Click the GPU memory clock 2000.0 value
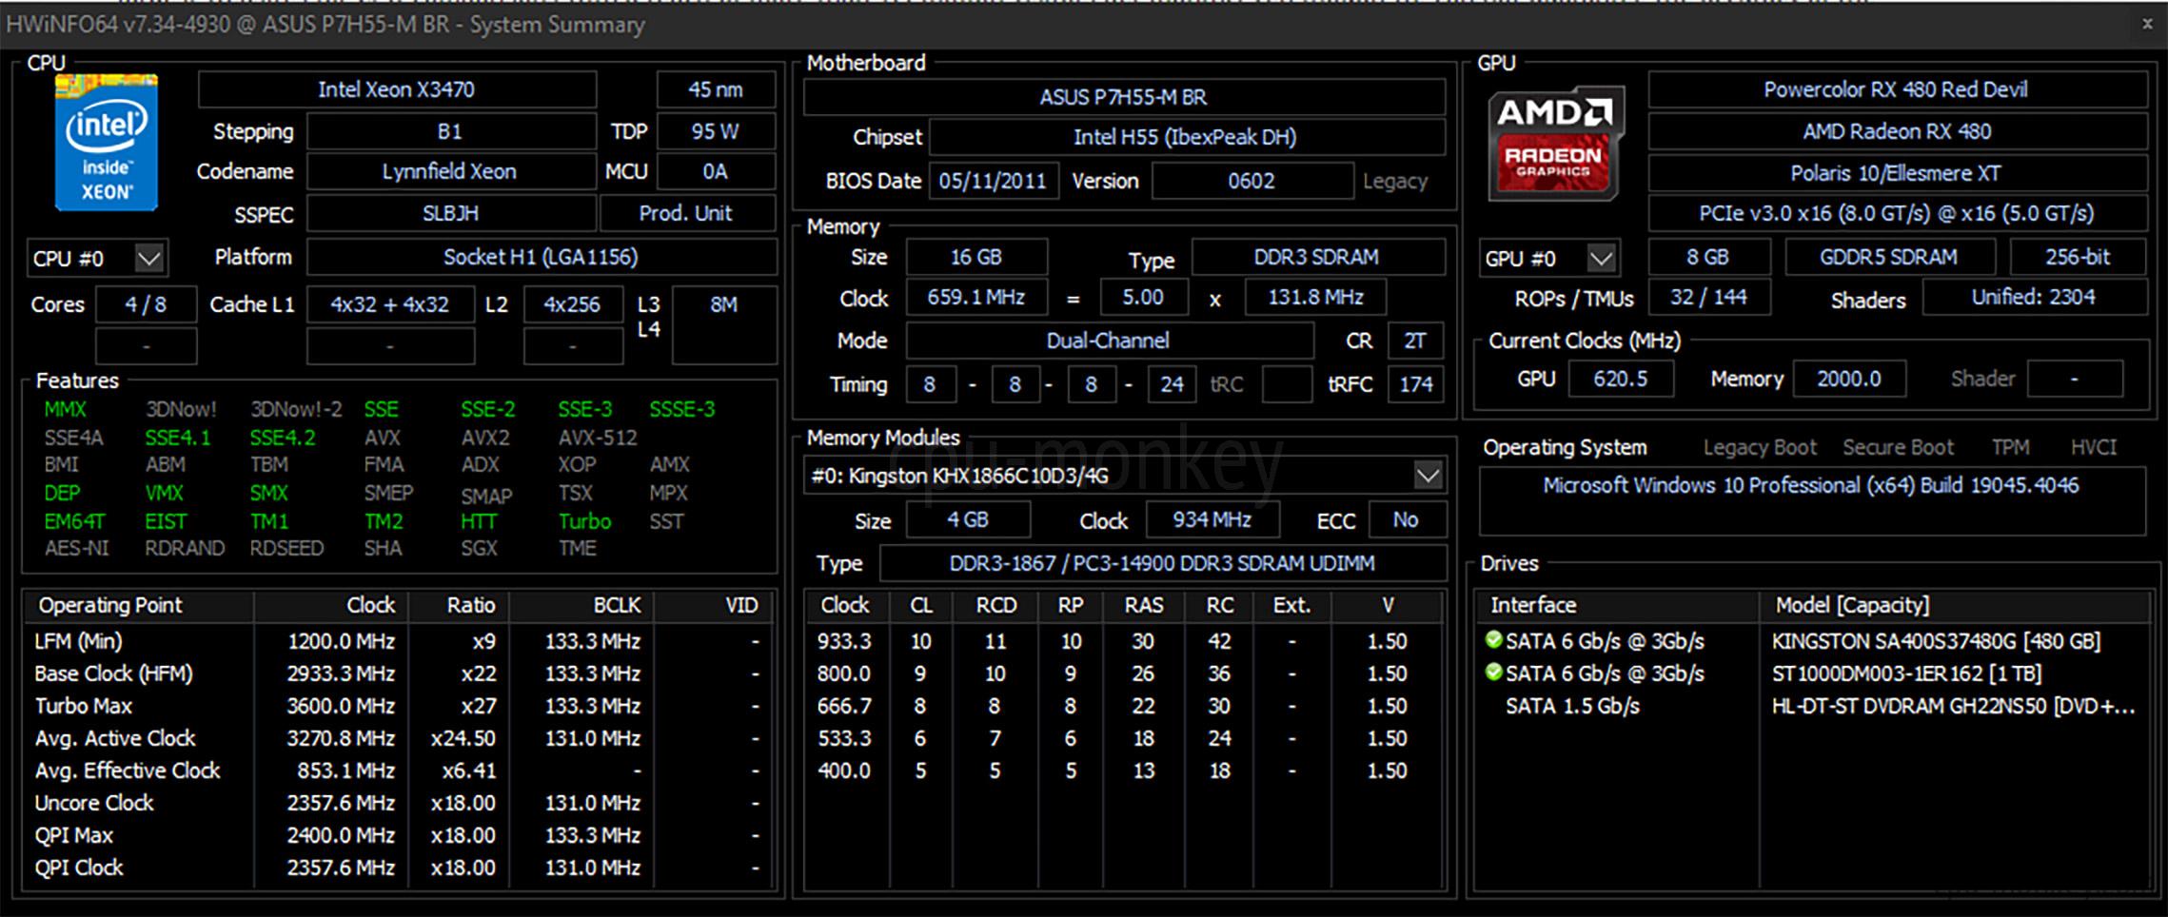Viewport: 2168px width, 917px height. [1848, 379]
